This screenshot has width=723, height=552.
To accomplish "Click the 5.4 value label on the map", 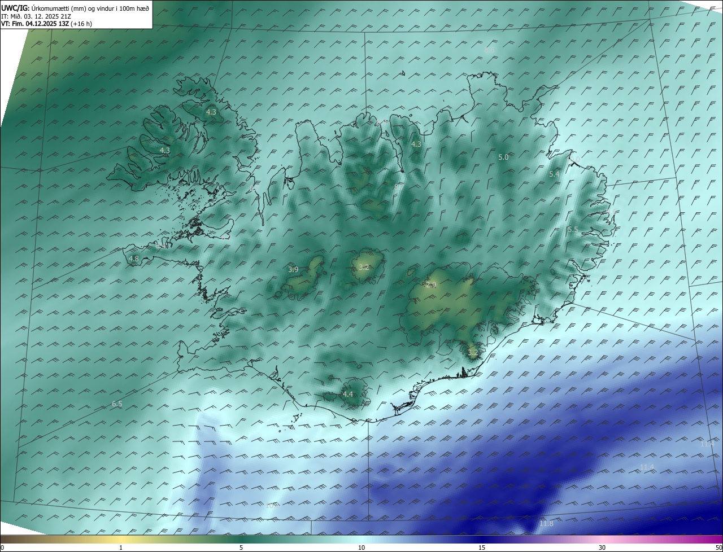I will tap(554, 174).
